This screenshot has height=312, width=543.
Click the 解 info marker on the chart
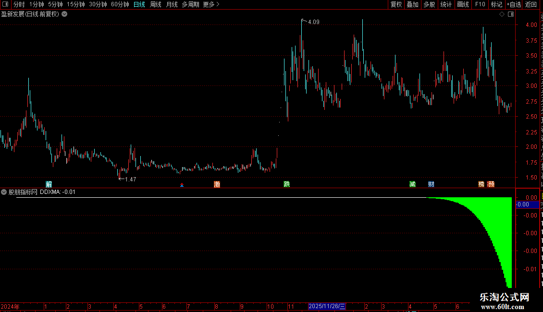click(x=49, y=184)
